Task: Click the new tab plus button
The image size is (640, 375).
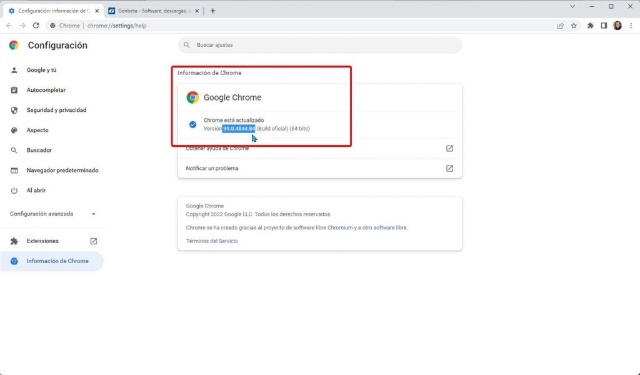Action: pos(212,11)
